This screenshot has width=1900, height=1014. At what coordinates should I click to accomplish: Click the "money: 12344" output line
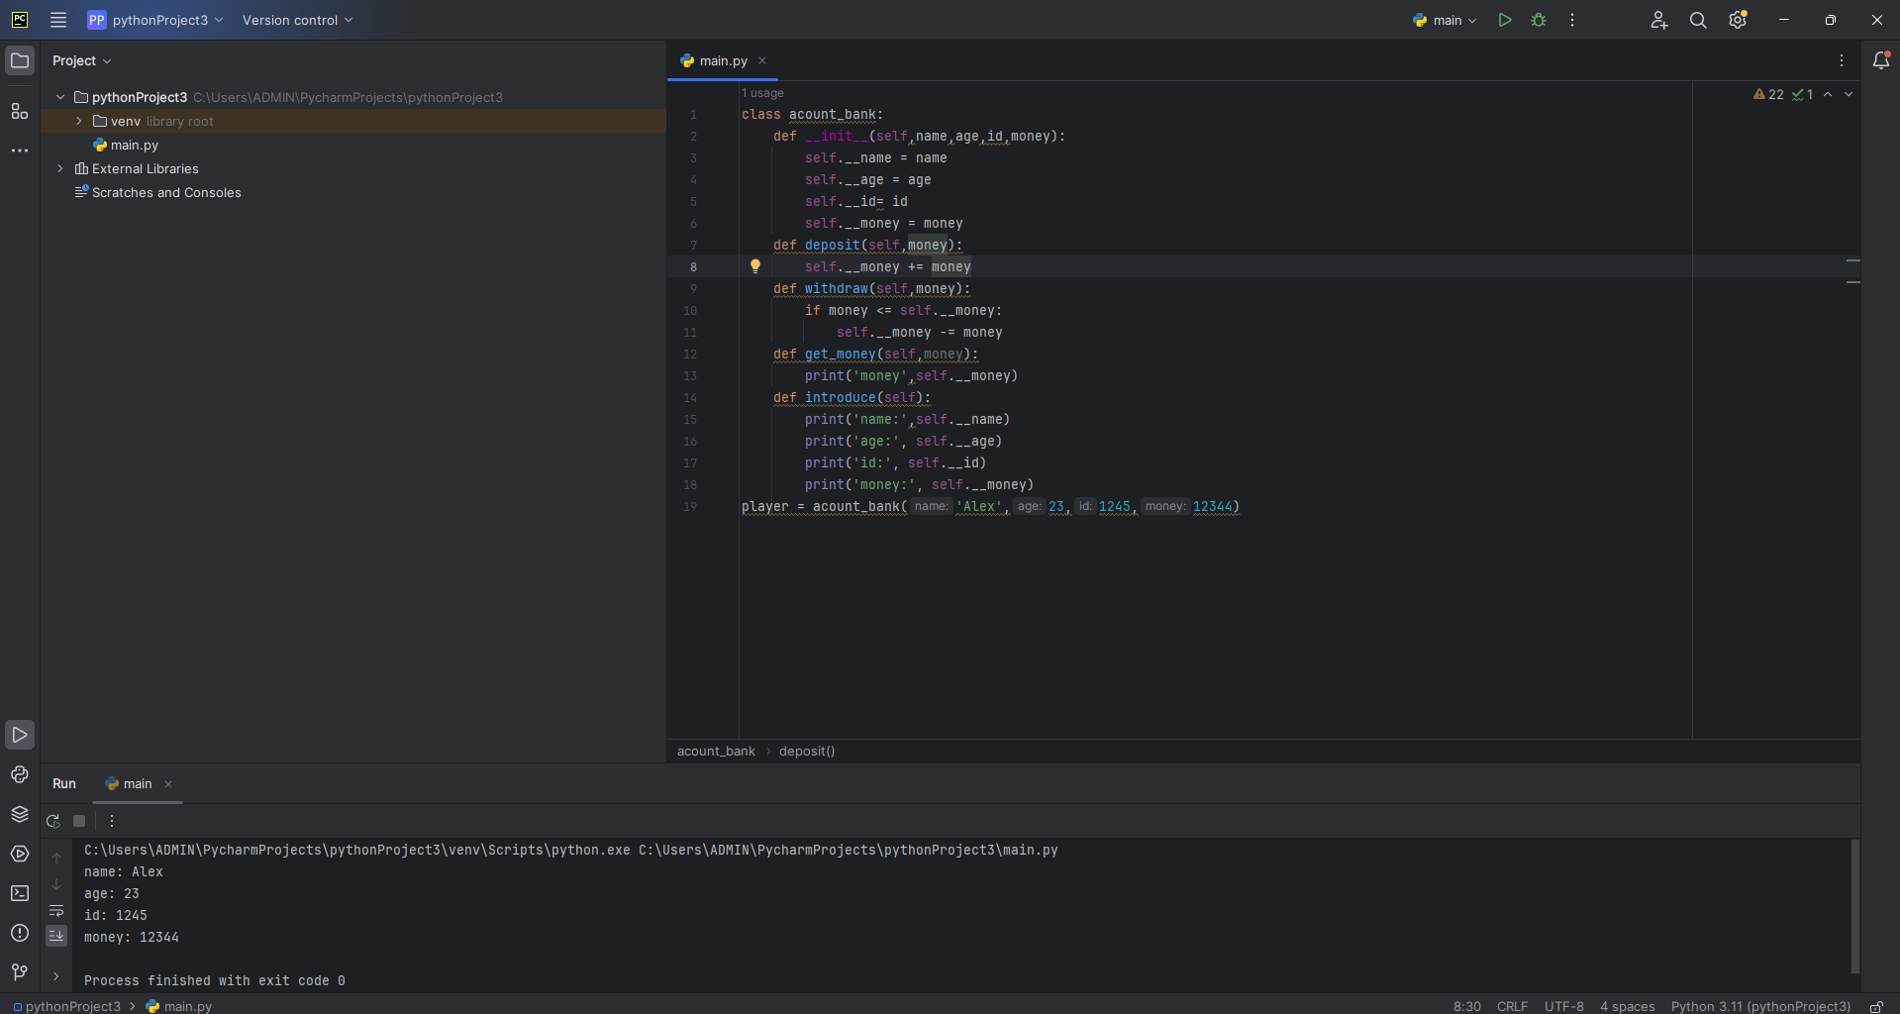(x=132, y=937)
